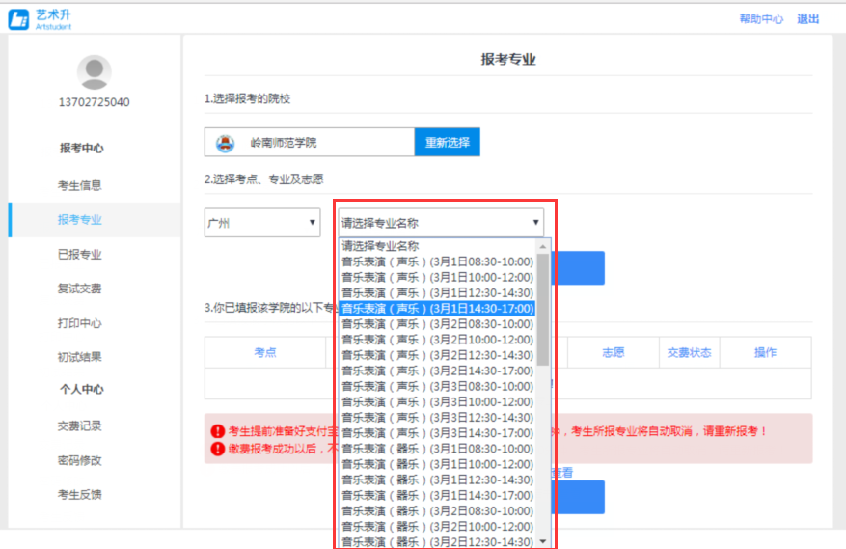Click the 岭南师范学院 school emblem icon
Viewport: 846px width, 549px height.
pos(225,143)
